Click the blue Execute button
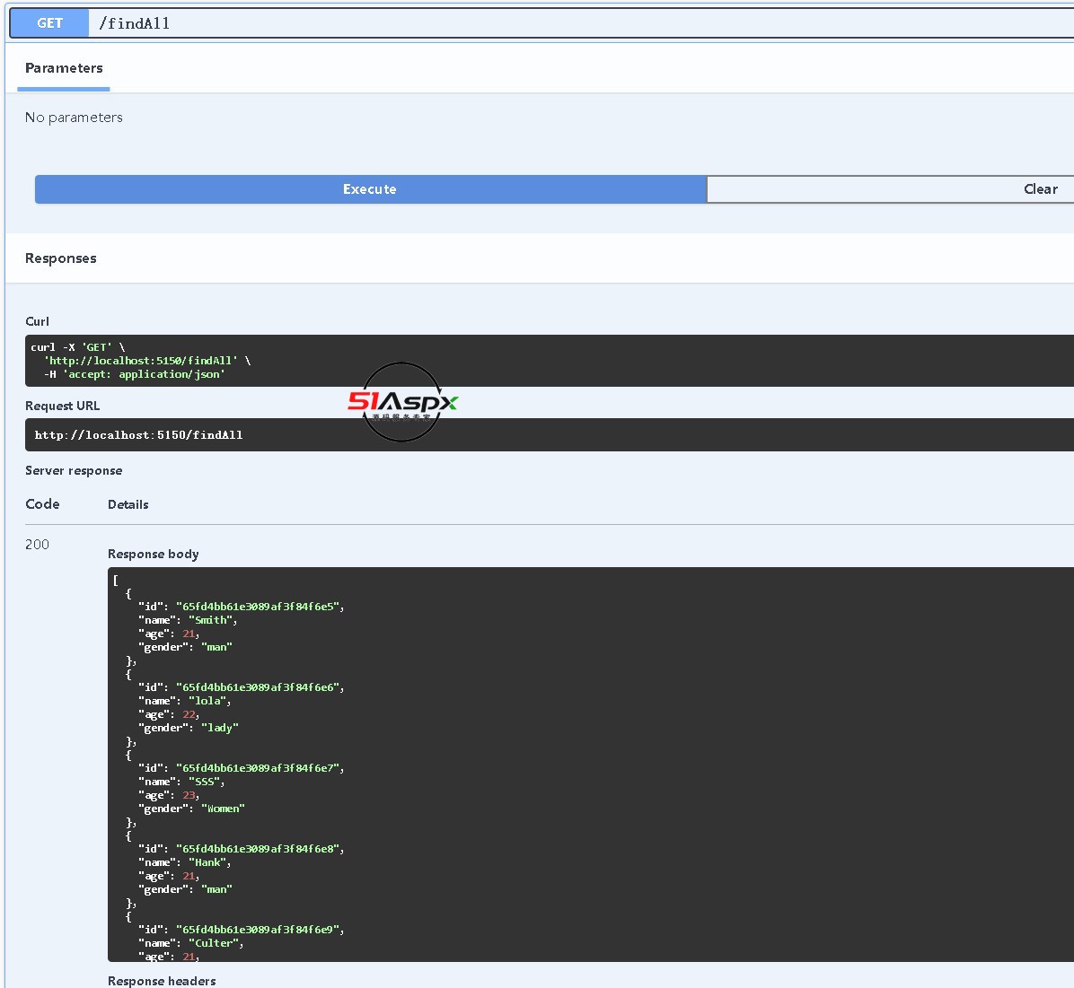The width and height of the screenshot is (1074, 988). pyautogui.click(x=370, y=189)
